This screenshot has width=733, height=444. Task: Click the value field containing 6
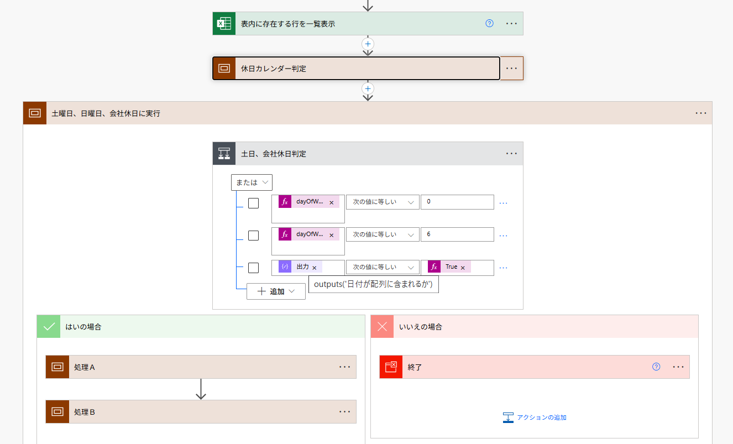click(x=457, y=234)
